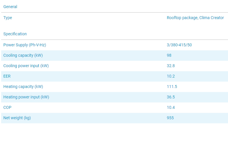Click the cooling capacity value 98
This screenshot has height=145, width=228.
[169, 55]
